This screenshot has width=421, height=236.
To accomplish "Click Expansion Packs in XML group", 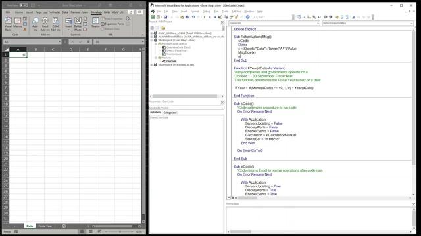I will pyautogui.click(x=112, y=24).
